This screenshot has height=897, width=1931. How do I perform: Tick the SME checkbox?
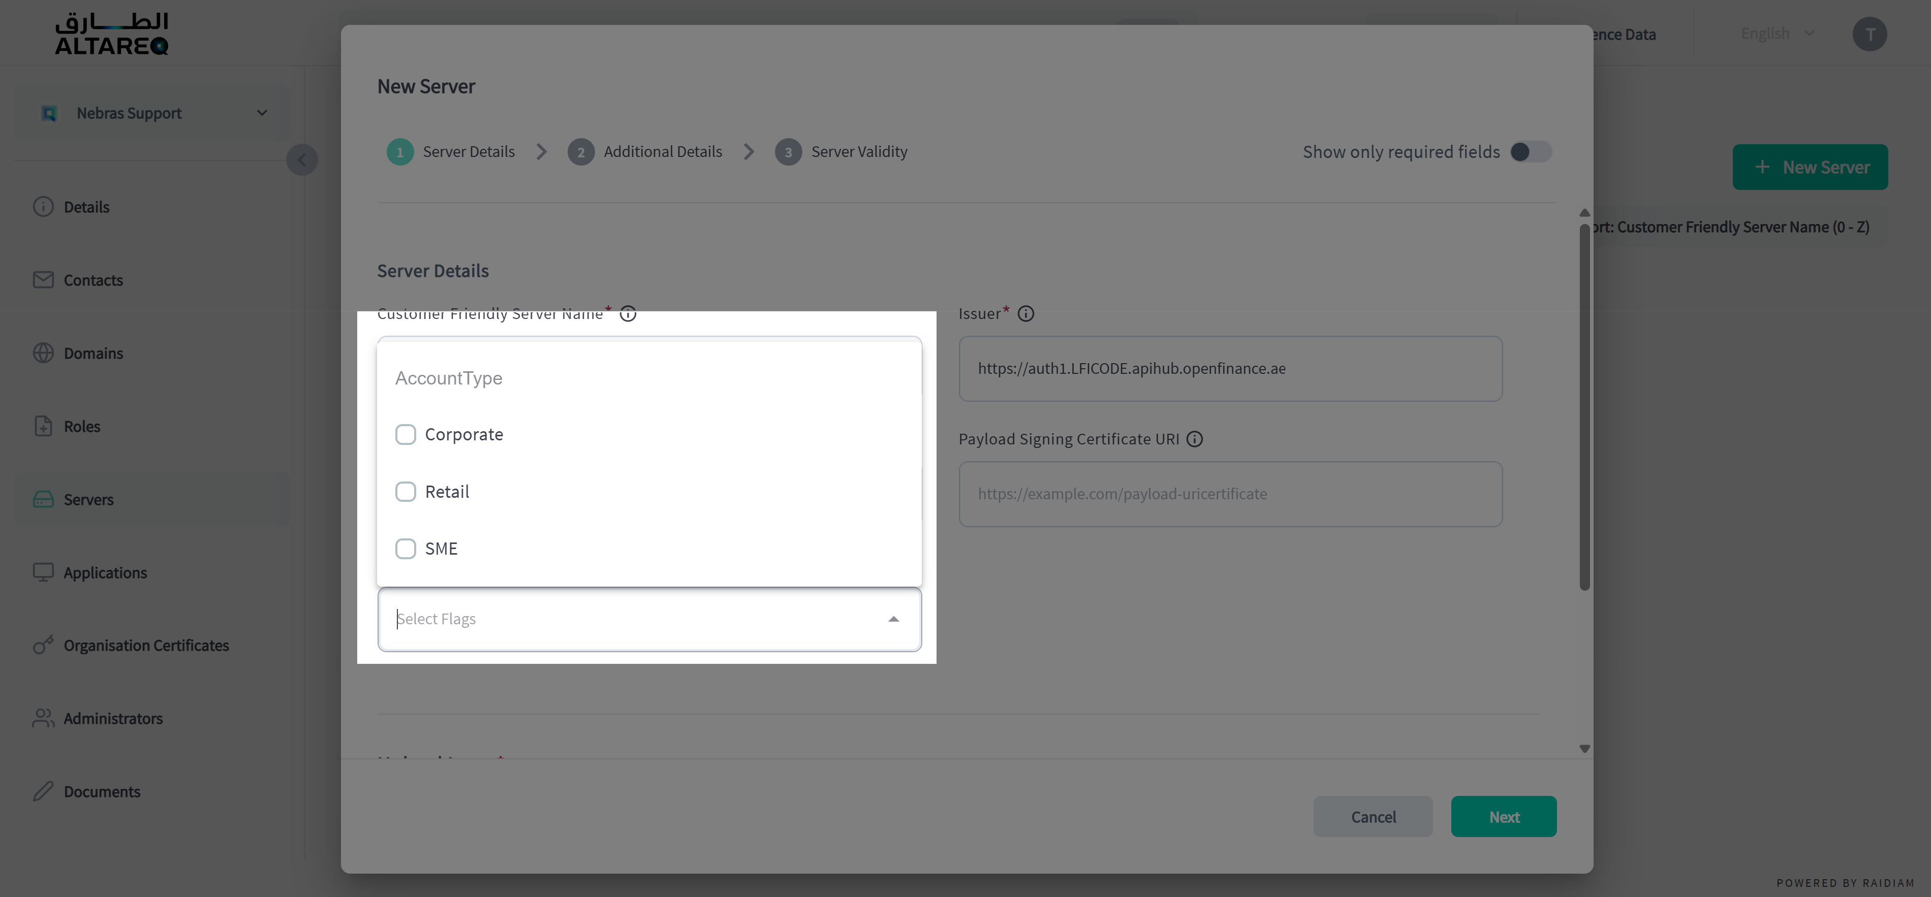point(406,549)
